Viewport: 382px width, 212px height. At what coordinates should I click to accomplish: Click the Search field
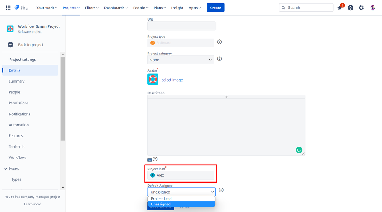tap(306, 8)
